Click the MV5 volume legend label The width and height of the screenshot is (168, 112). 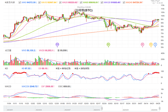pos(29,51)
